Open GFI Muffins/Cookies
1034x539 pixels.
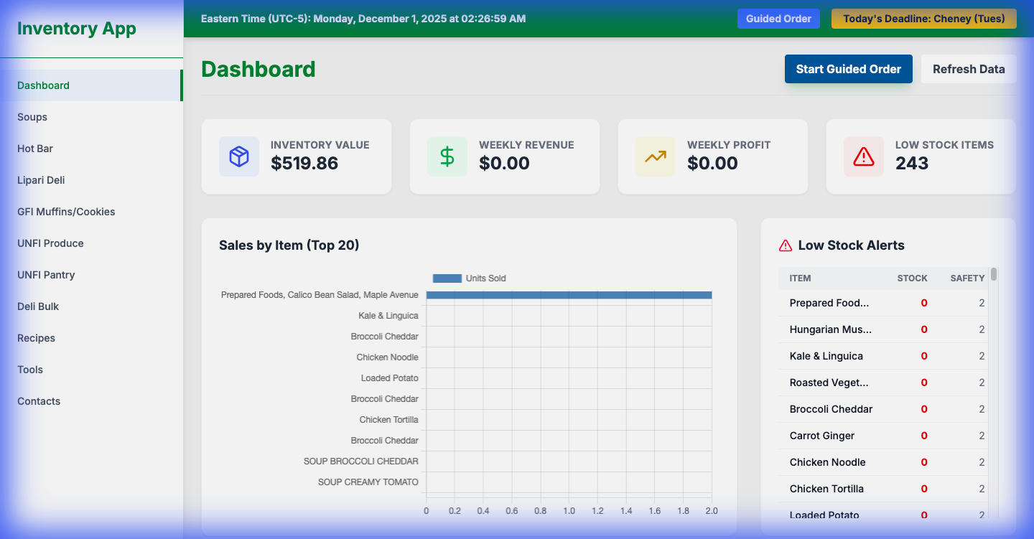pos(66,211)
